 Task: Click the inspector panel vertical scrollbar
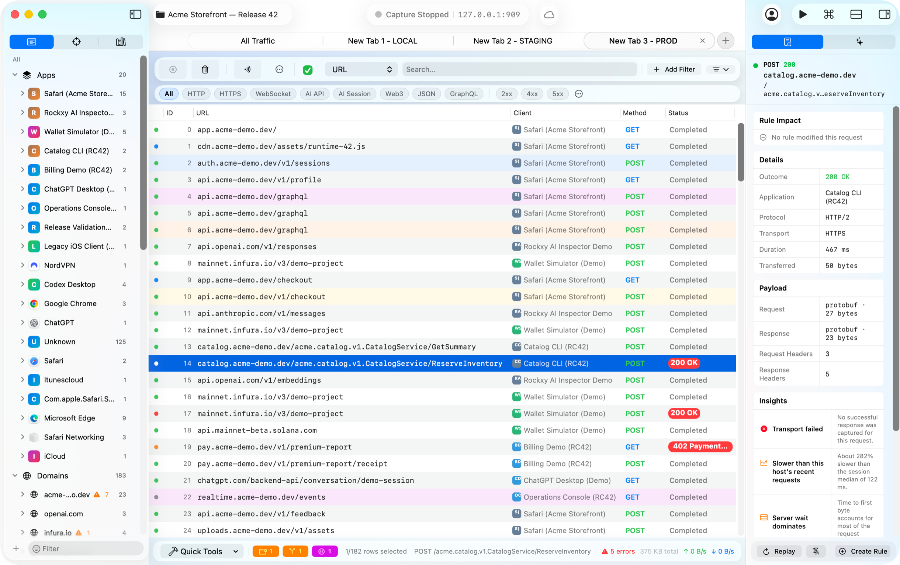coord(896,269)
